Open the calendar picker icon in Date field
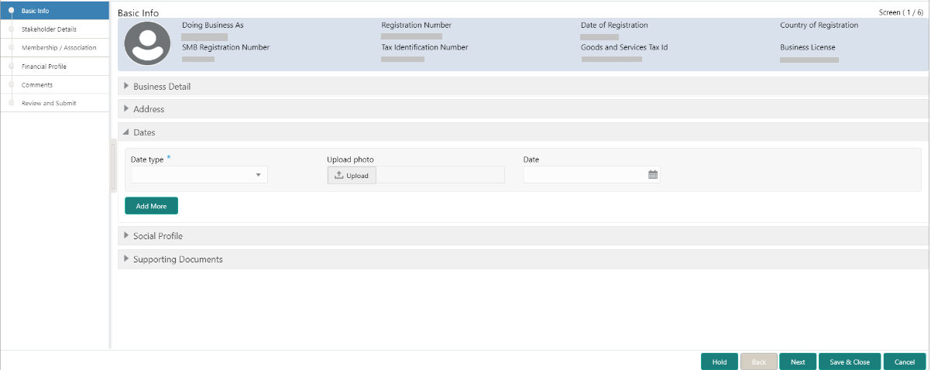The image size is (931, 370). click(653, 175)
